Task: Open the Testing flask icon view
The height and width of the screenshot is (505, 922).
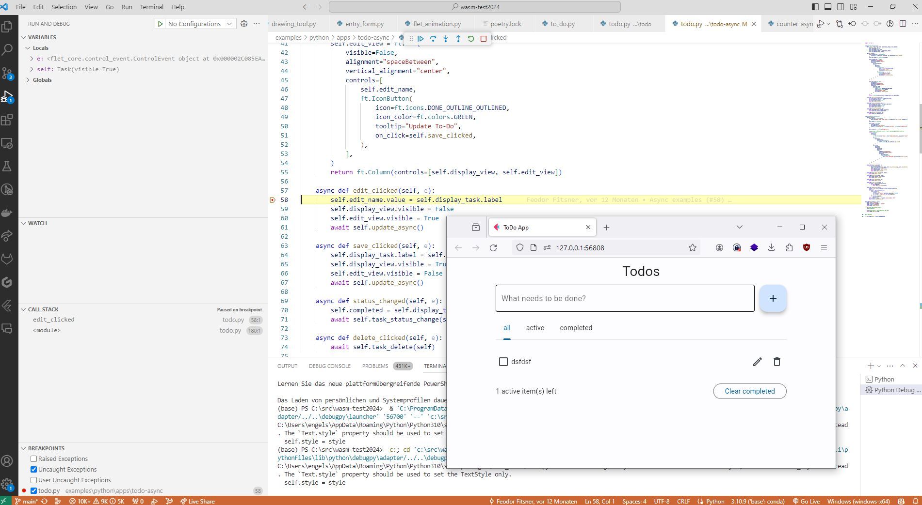Action: tap(7, 166)
